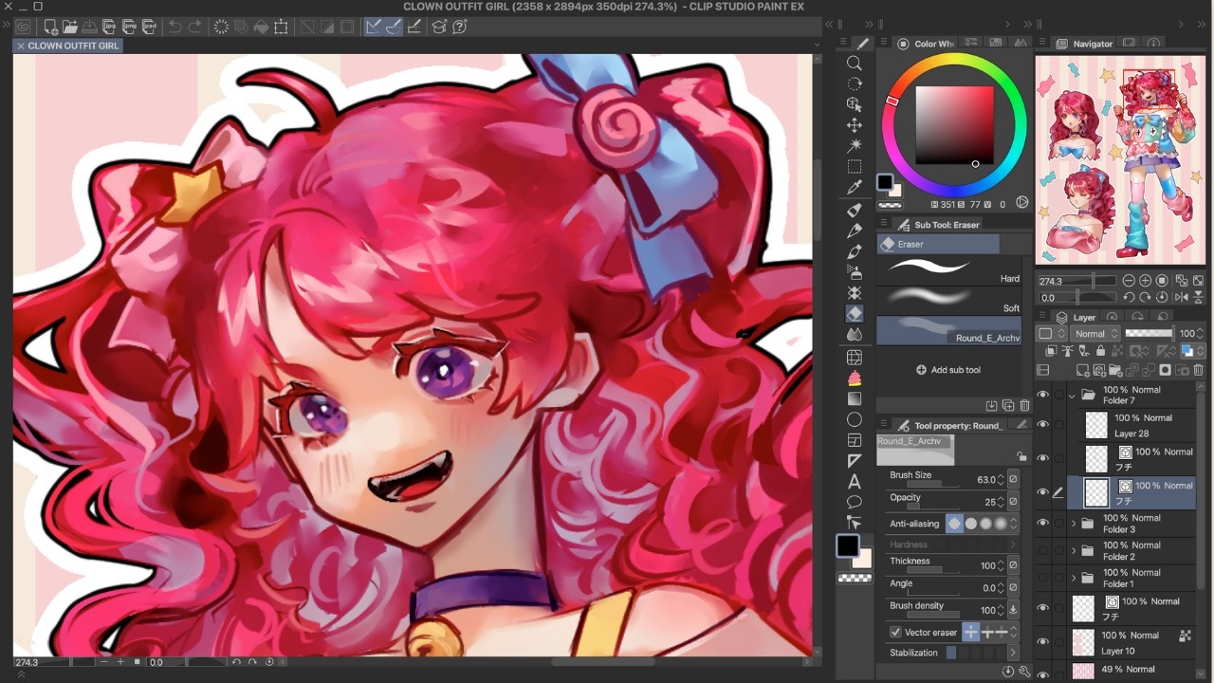Show hidden Folder 2 layer

(x=1043, y=551)
